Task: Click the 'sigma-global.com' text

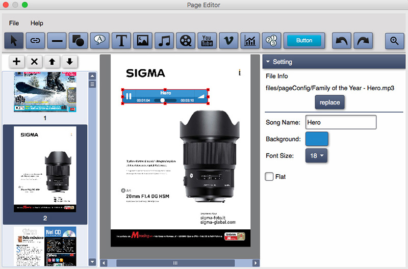Action: pyautogui.click(x=218, y=222)
